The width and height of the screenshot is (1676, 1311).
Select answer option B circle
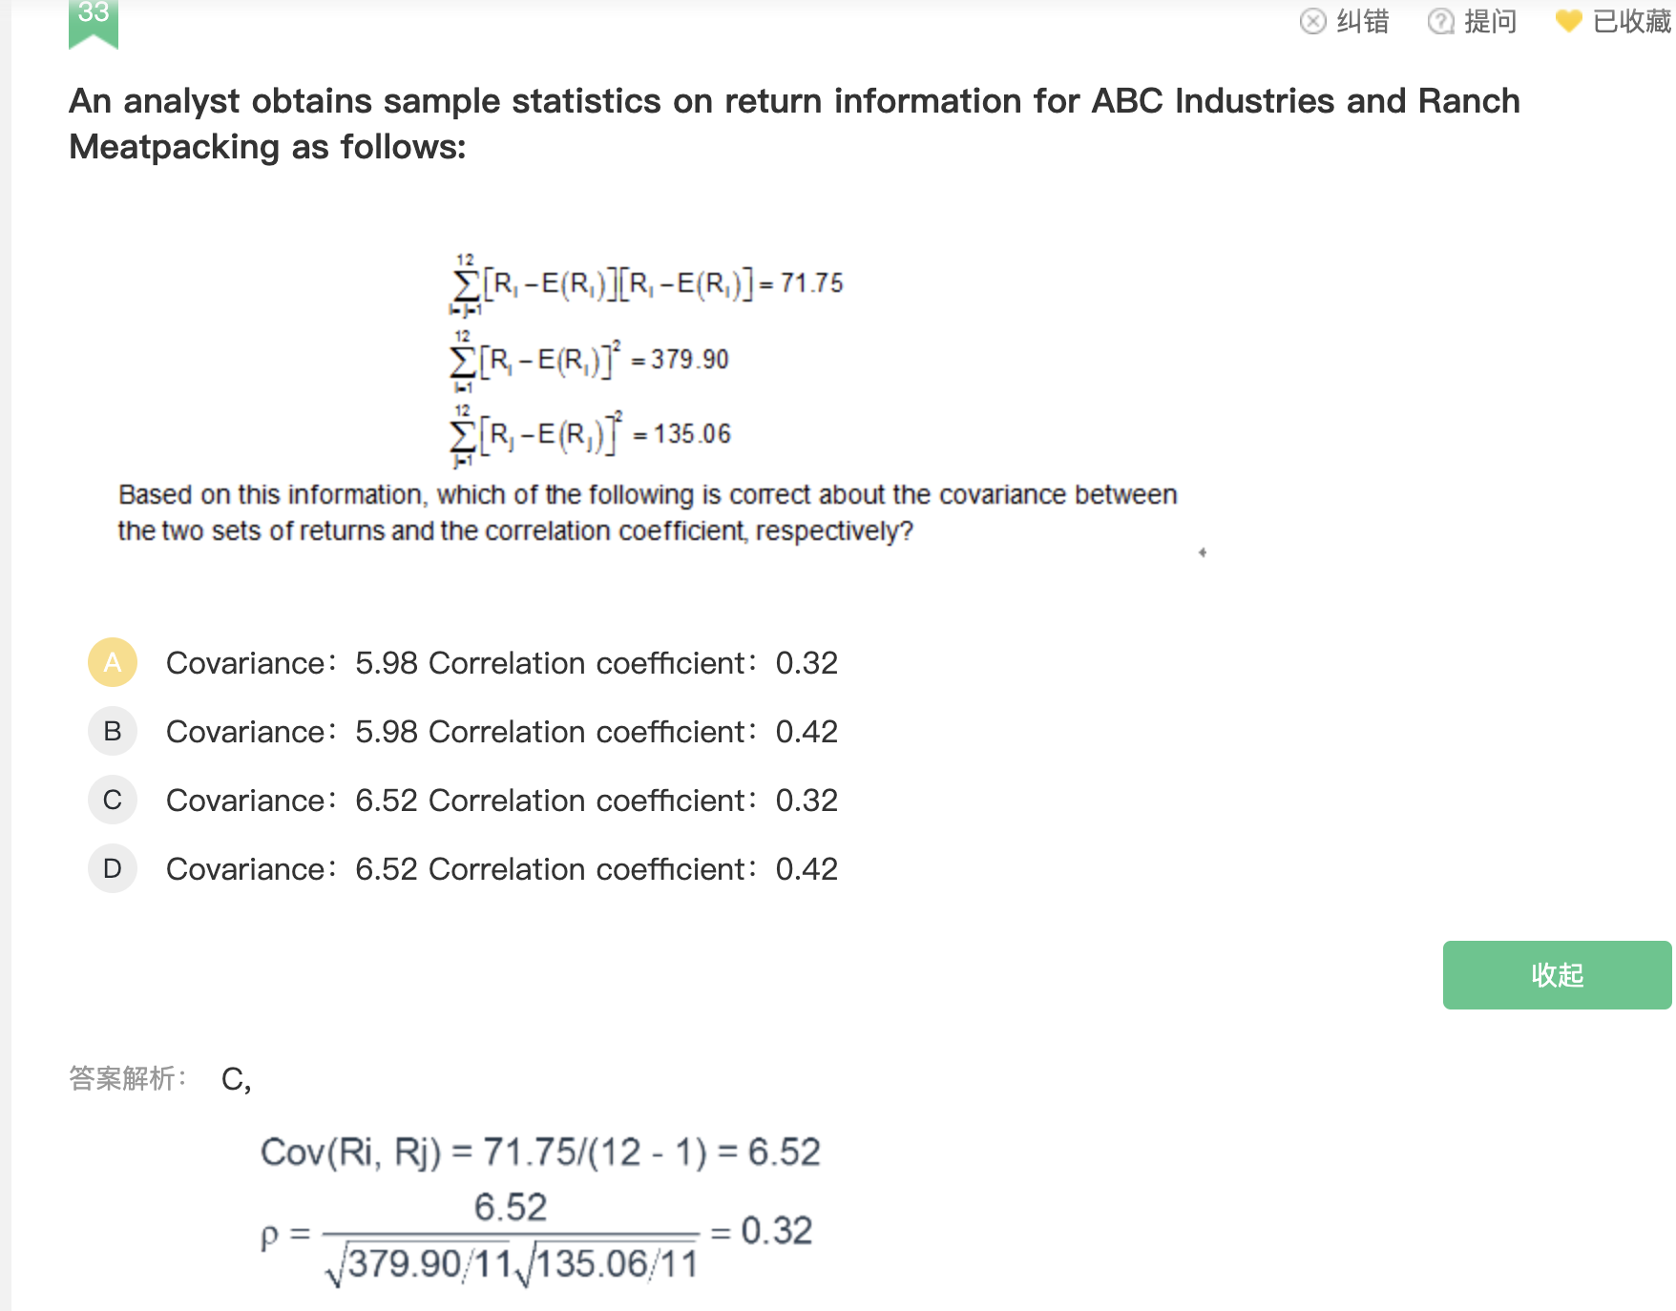[x=113, y=731]
